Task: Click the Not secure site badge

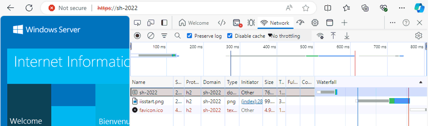Action: (68, 8)
